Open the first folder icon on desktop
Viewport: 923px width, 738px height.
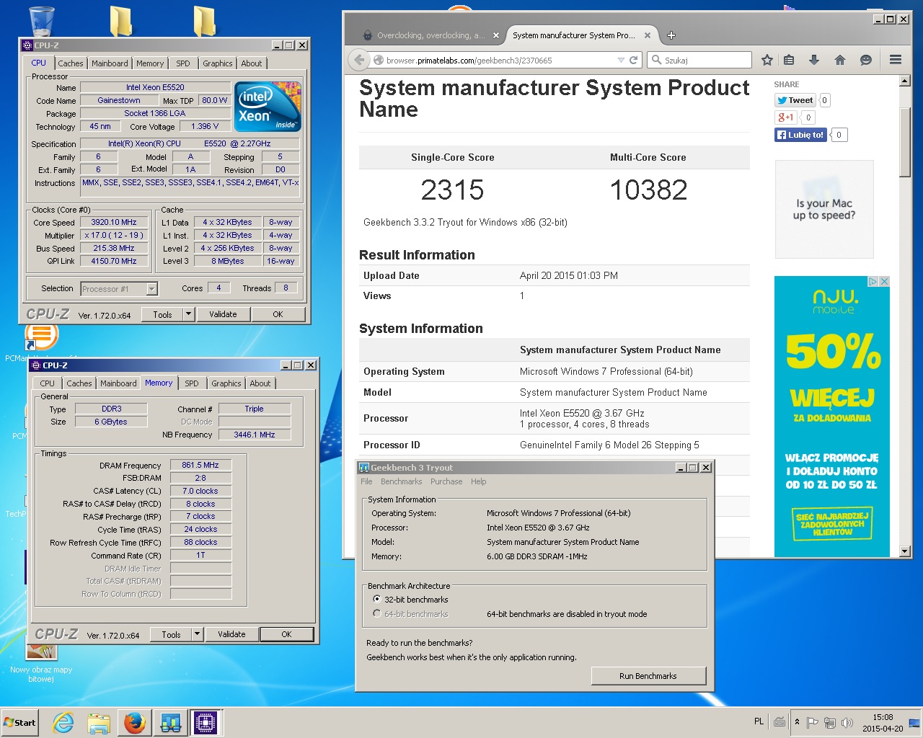coord(120,21)
